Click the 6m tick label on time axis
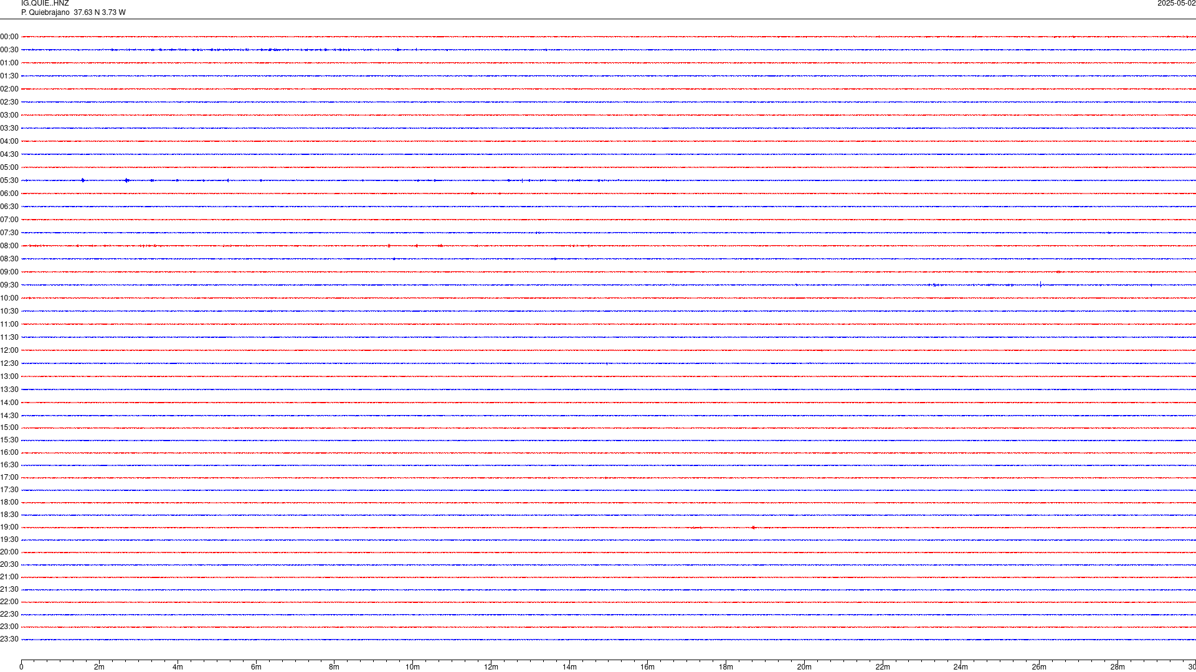Screen dimensions: 1196x672 click(x=256, y=667)
